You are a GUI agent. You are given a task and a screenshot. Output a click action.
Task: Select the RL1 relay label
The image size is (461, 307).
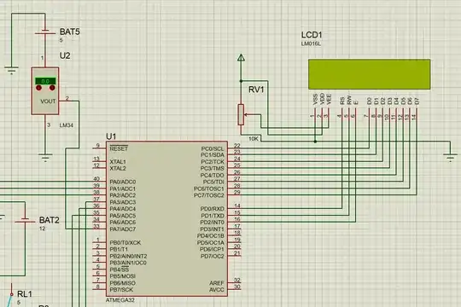pos(25,293)
